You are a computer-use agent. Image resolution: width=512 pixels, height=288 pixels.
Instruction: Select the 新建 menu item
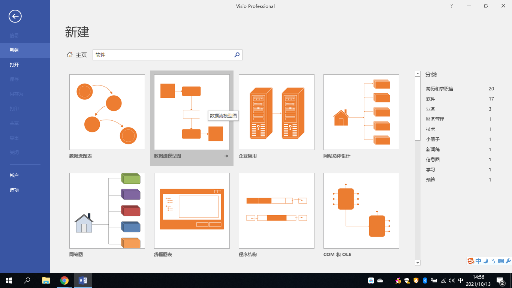14,50
